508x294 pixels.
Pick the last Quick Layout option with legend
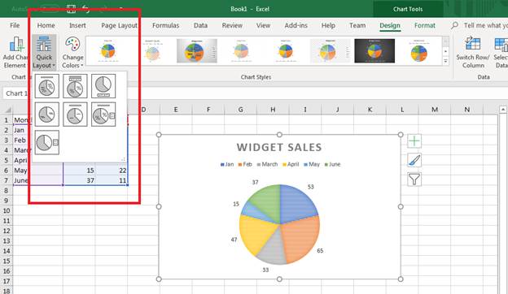[47, 142]
